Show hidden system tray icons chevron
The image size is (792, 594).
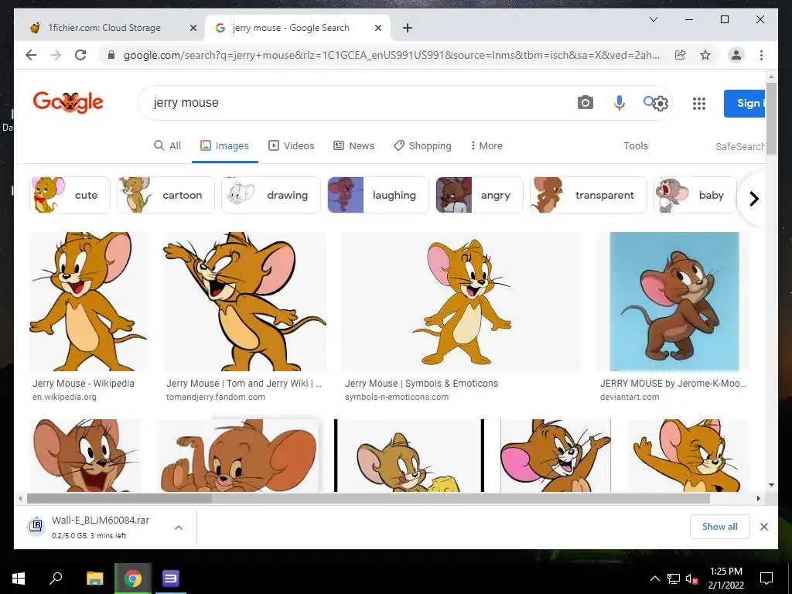coord(654,579)
